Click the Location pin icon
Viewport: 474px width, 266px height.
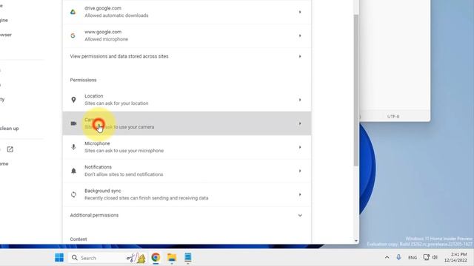[x=73, y=100]
